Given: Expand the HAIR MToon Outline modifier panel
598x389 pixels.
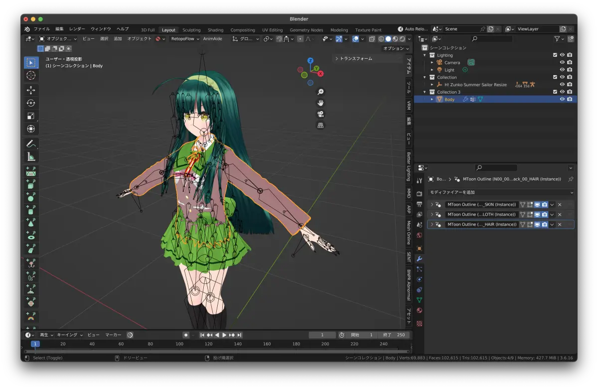Looking at the screenshot, I should coord(432,225).
